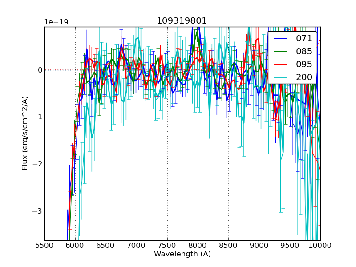356x267 pixels.
Task: Click the blue line sample in legend
Action: (x=281, y=39)
